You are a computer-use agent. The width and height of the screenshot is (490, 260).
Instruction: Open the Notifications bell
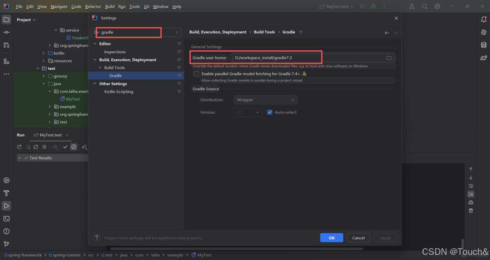tap(483, 19)
